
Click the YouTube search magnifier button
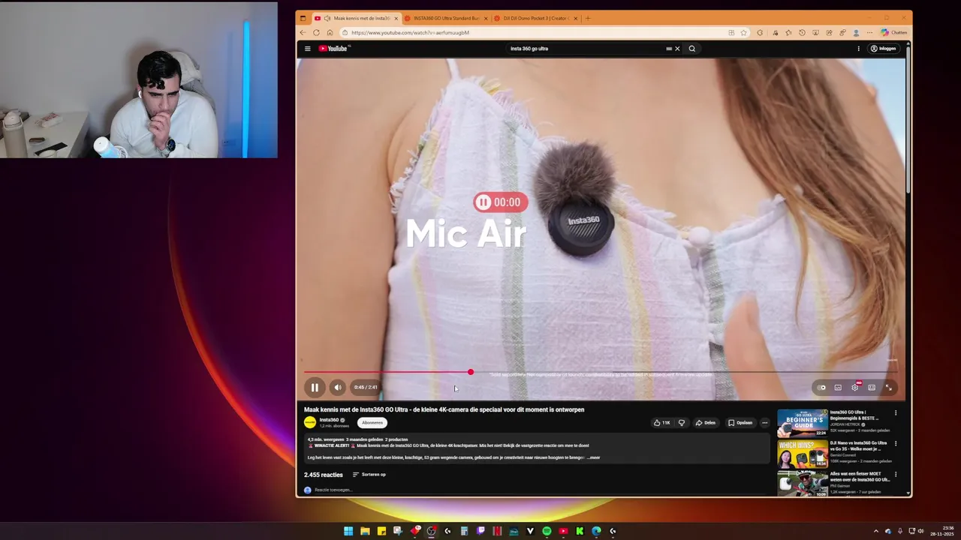692,49
